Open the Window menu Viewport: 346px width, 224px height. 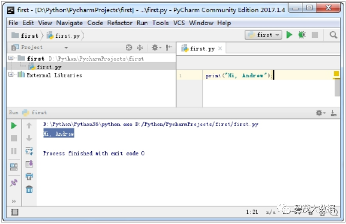[x=201, y=23]
